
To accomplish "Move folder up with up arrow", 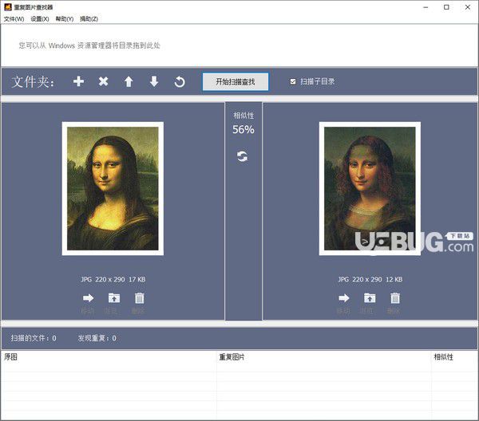I will point(129,82).
